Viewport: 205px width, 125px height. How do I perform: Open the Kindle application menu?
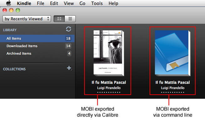click(x=24, y=3)
